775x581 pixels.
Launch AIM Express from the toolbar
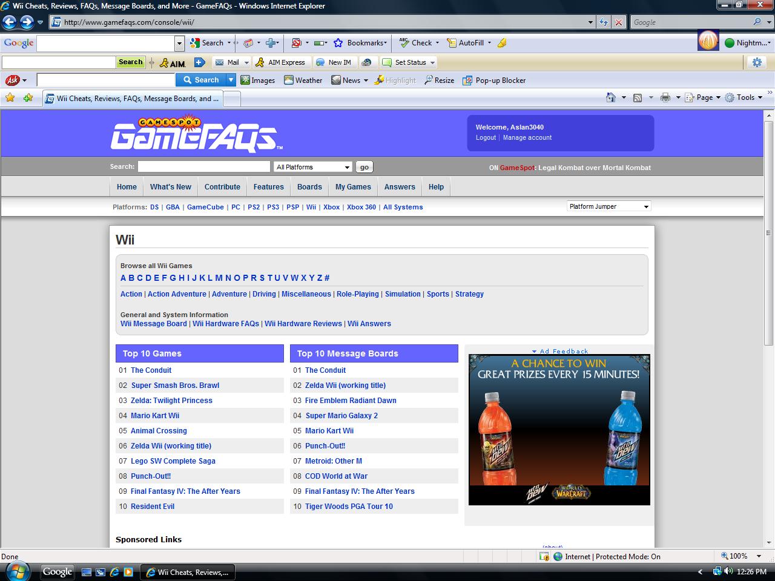280,62
